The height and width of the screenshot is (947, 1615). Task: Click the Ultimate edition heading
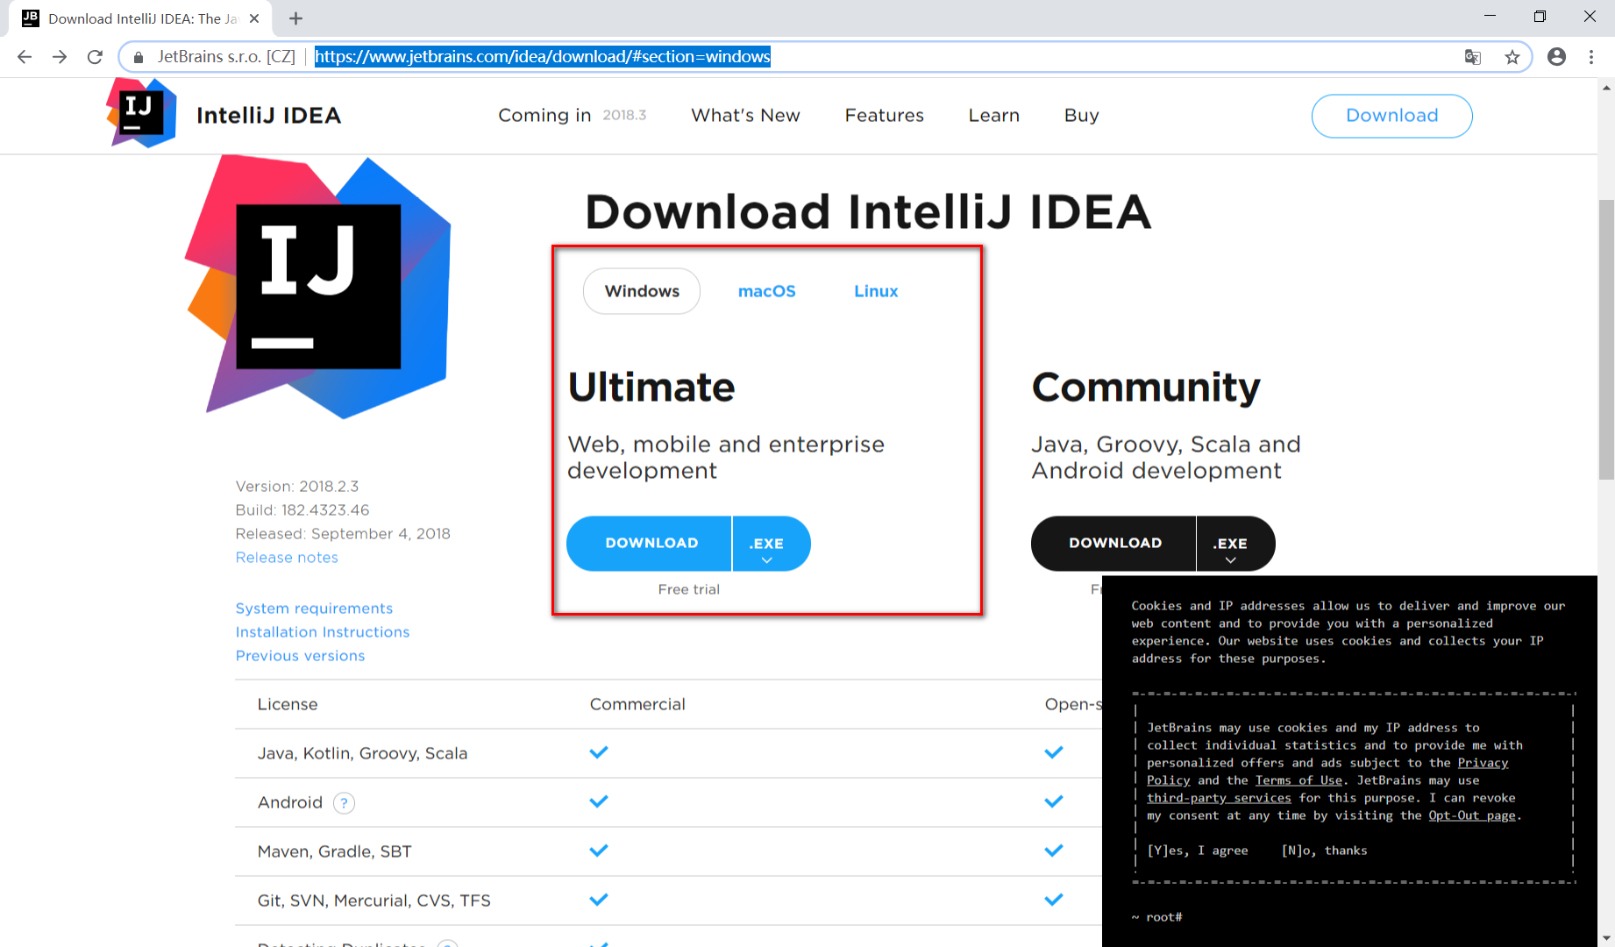(651, 388)
